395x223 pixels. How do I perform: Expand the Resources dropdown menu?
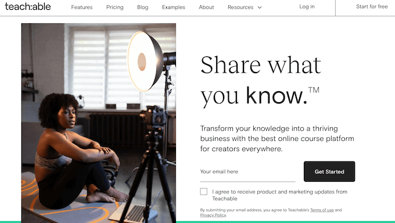pyautogui.click(x=245, y=8)
